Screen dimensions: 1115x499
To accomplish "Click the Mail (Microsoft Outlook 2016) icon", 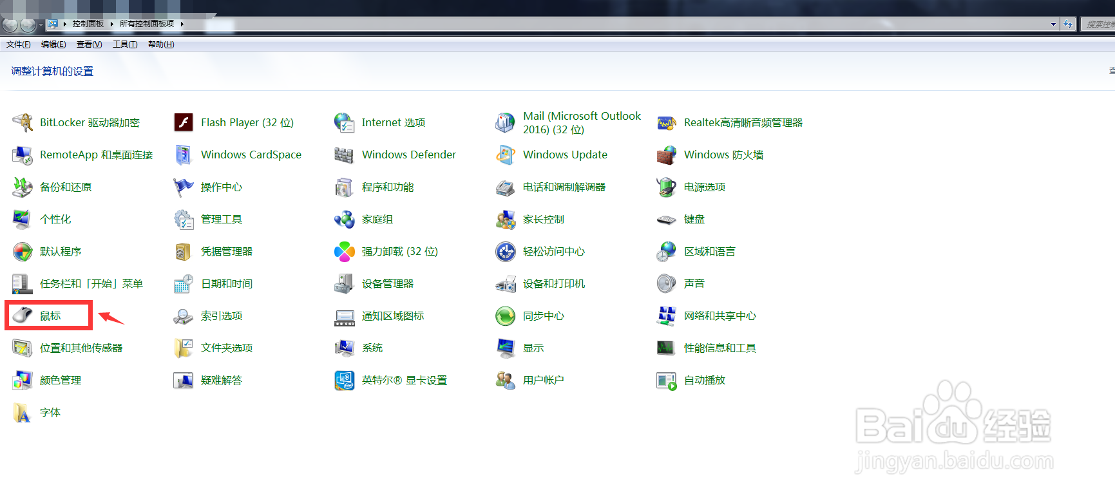I will (506, 122).
